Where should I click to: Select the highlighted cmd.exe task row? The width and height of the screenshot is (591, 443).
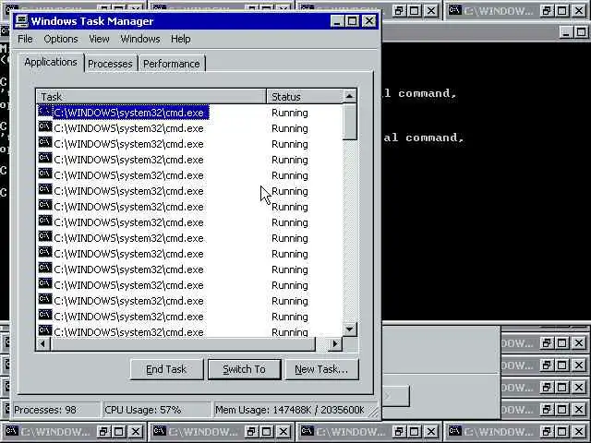pos(189,113)
